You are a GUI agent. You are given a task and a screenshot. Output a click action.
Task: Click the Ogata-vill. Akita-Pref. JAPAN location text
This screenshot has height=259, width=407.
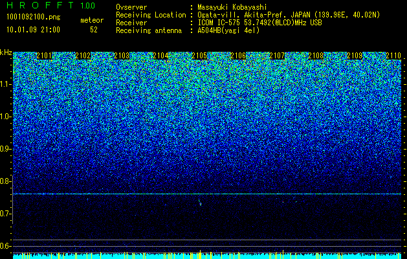click(289, 15)
